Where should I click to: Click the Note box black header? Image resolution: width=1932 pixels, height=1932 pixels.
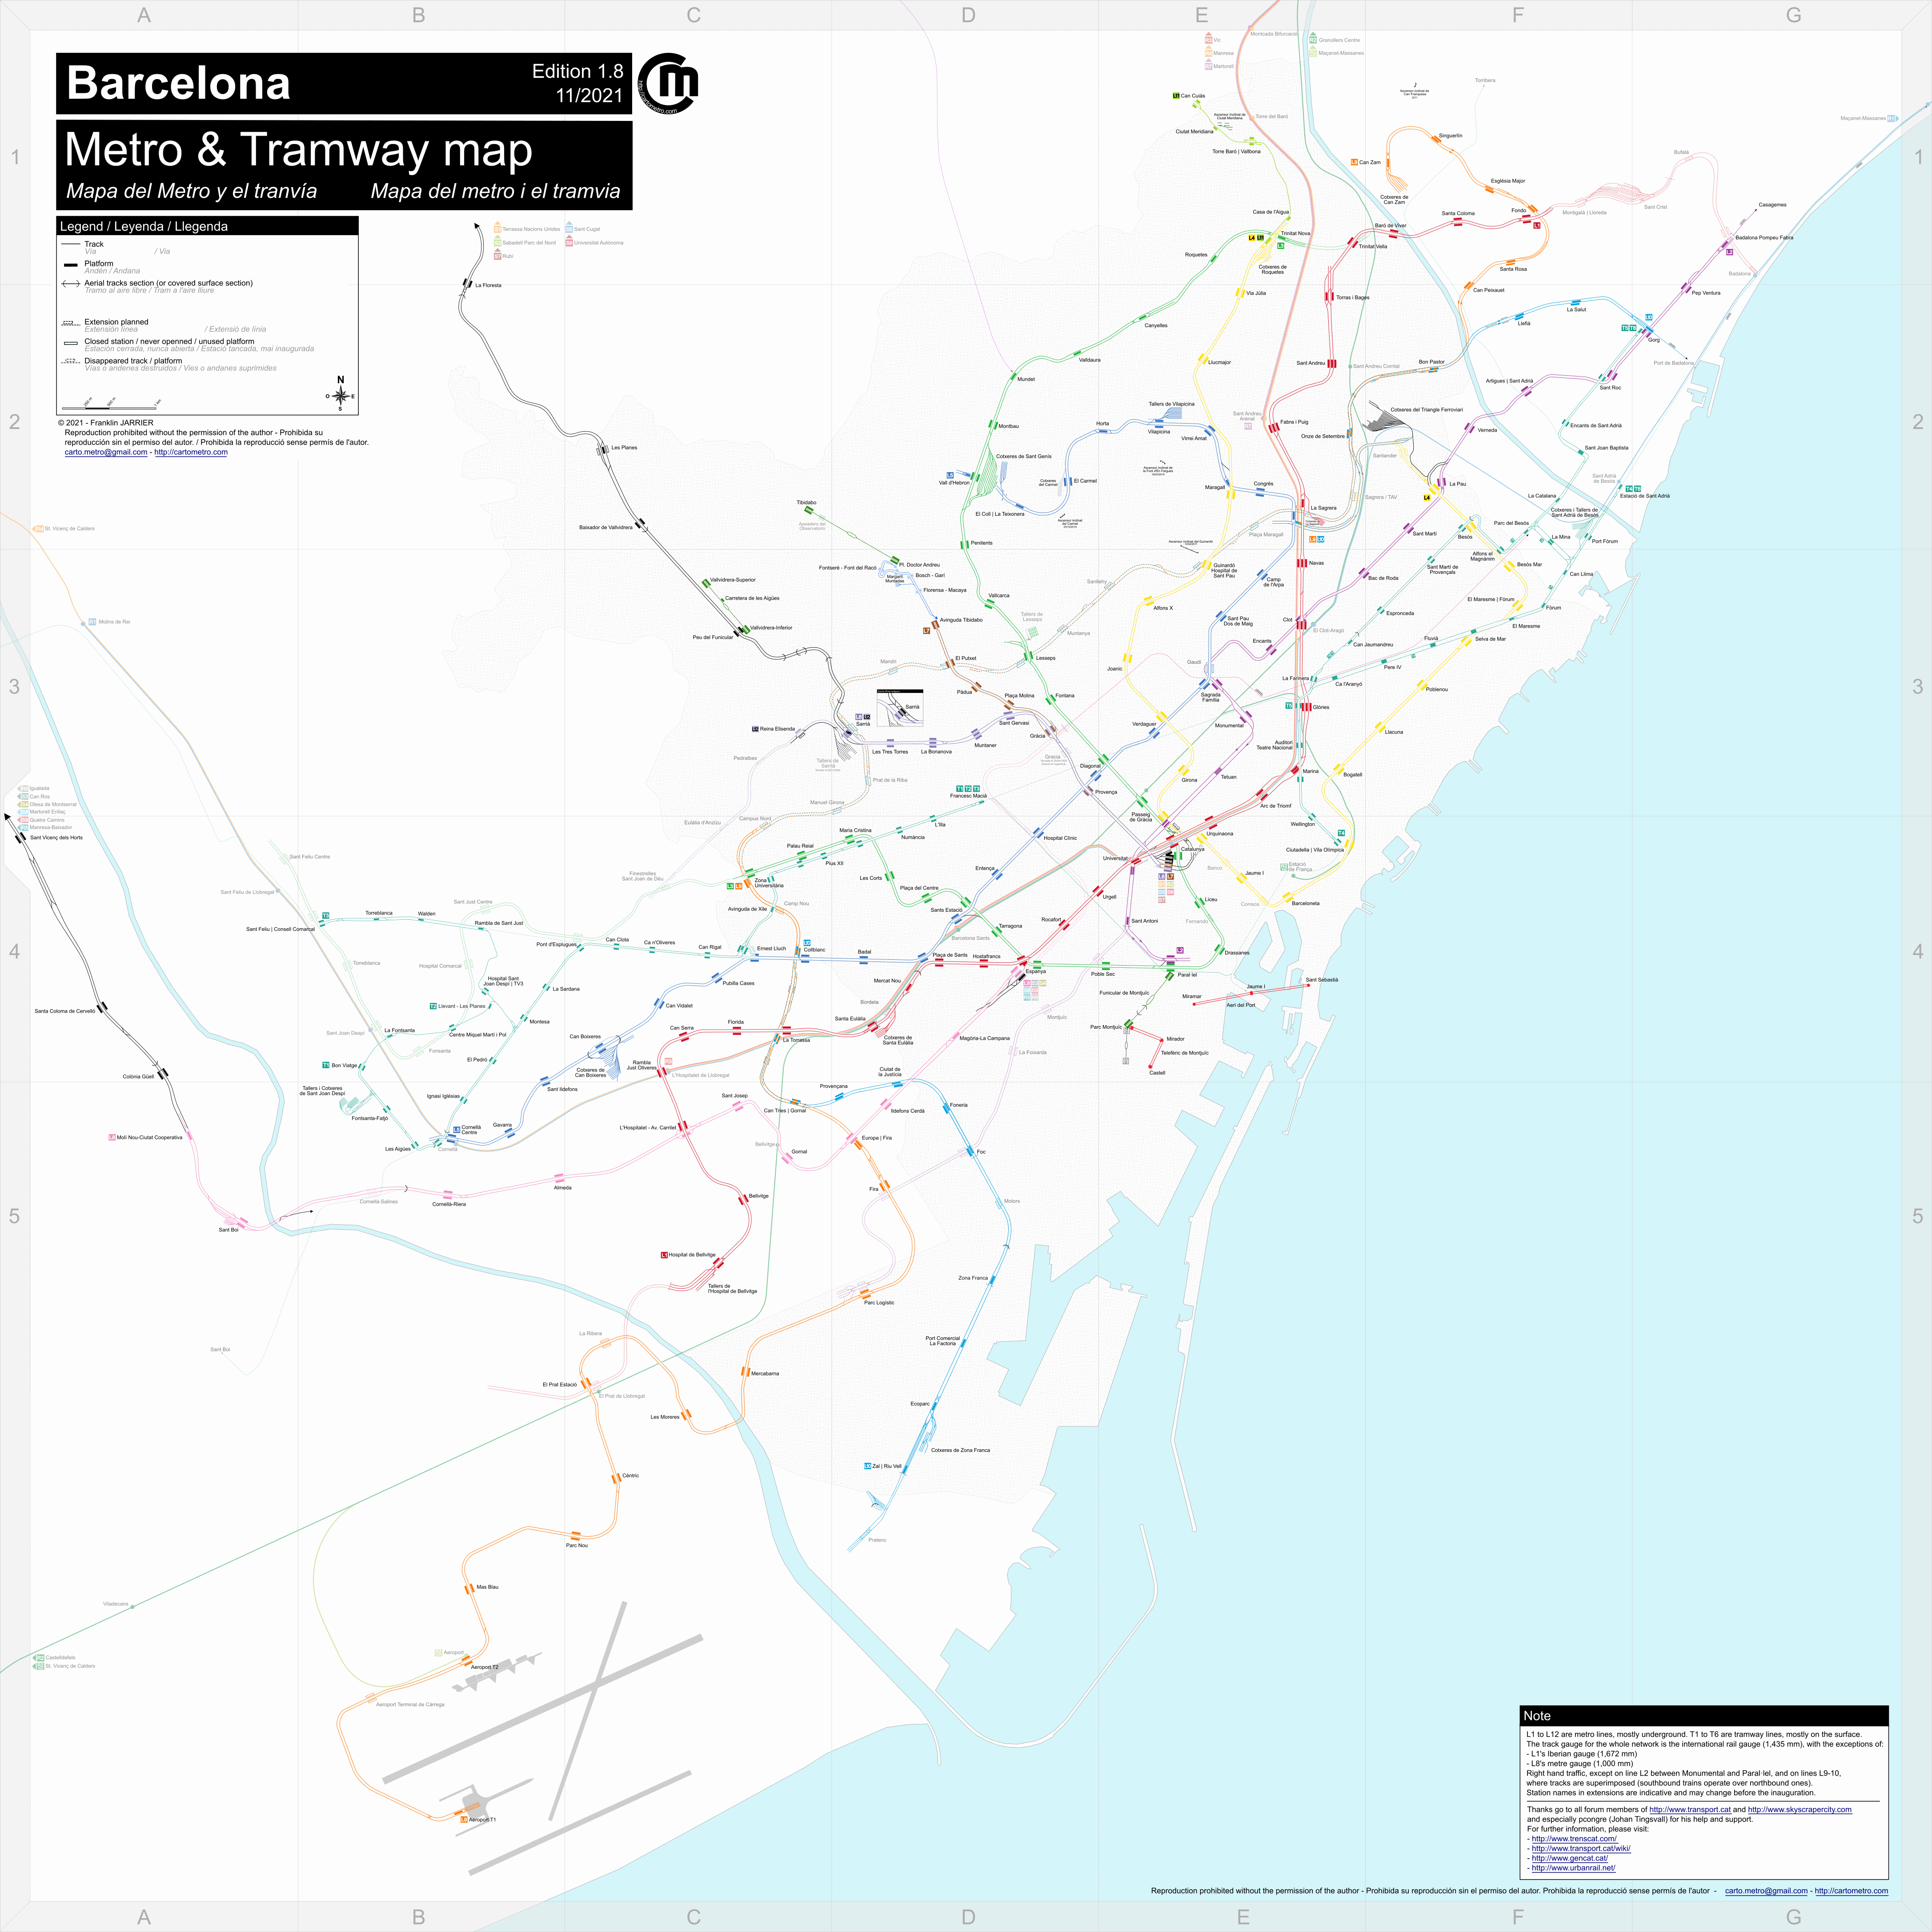coord(1703,1715)
